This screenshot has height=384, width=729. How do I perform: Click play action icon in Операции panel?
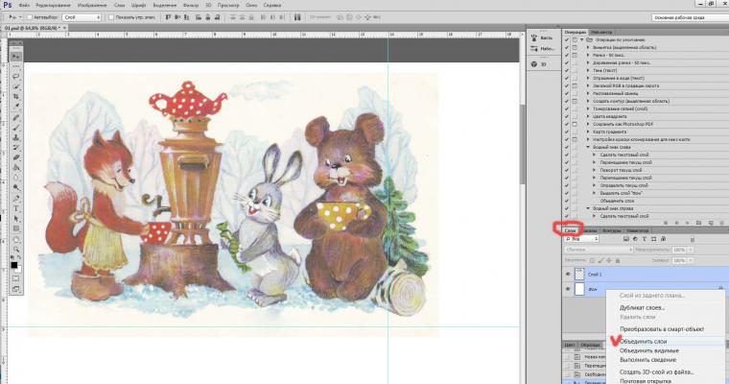(x=688, y=223)
